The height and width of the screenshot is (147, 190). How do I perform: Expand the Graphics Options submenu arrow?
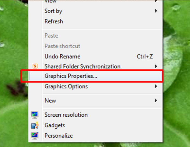[156, 86]
